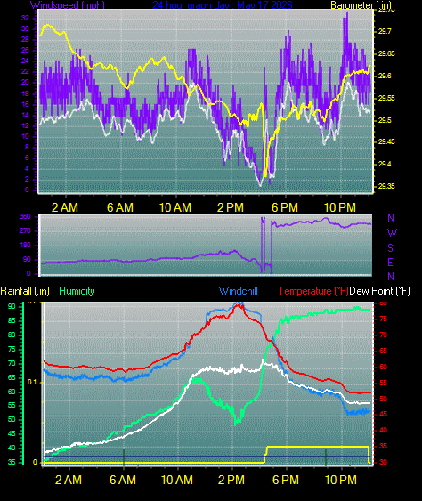Click the '29.55' barometer axis value

[x=386, y=98]
